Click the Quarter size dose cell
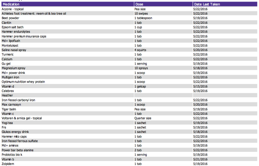Viewport: 259px width, 166px height. click(143, 118)
